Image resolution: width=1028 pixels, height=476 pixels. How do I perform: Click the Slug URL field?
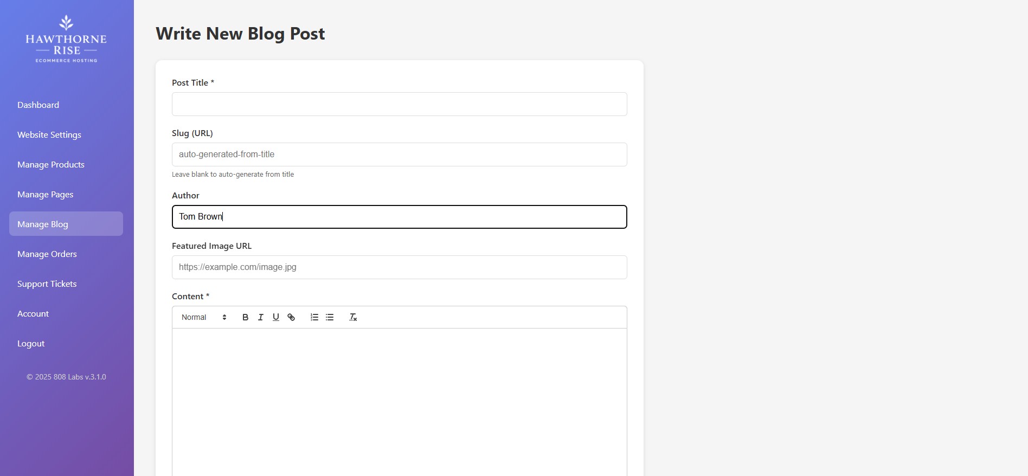point(399,155)
